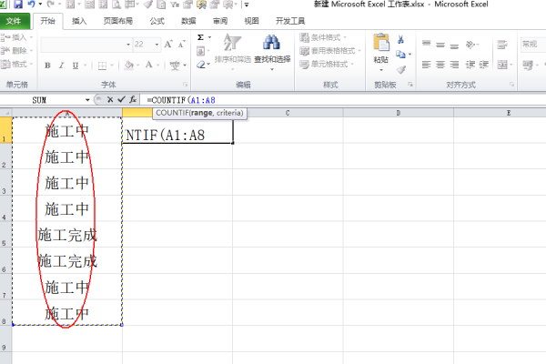This screenshot has width=546, height=364.
Task: Click the Save icon in quick access toolbar
Action: pyautogui.click(x=17, y=5)
